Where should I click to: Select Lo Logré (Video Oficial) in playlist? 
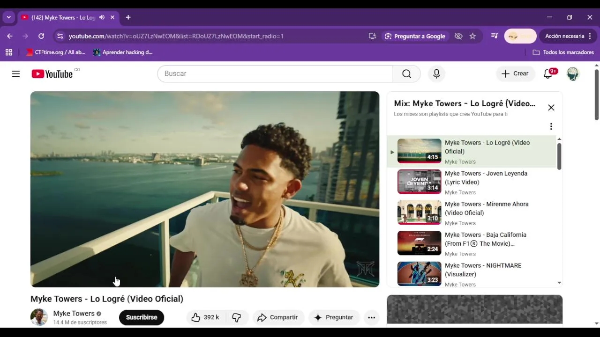click(472, 152)
